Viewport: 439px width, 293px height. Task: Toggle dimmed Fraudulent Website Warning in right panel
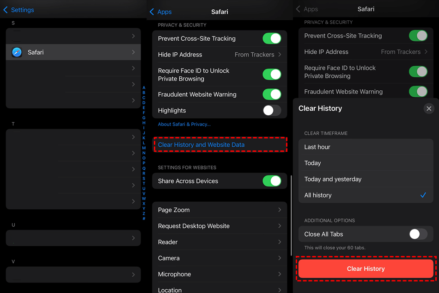[x=418, y=92]
